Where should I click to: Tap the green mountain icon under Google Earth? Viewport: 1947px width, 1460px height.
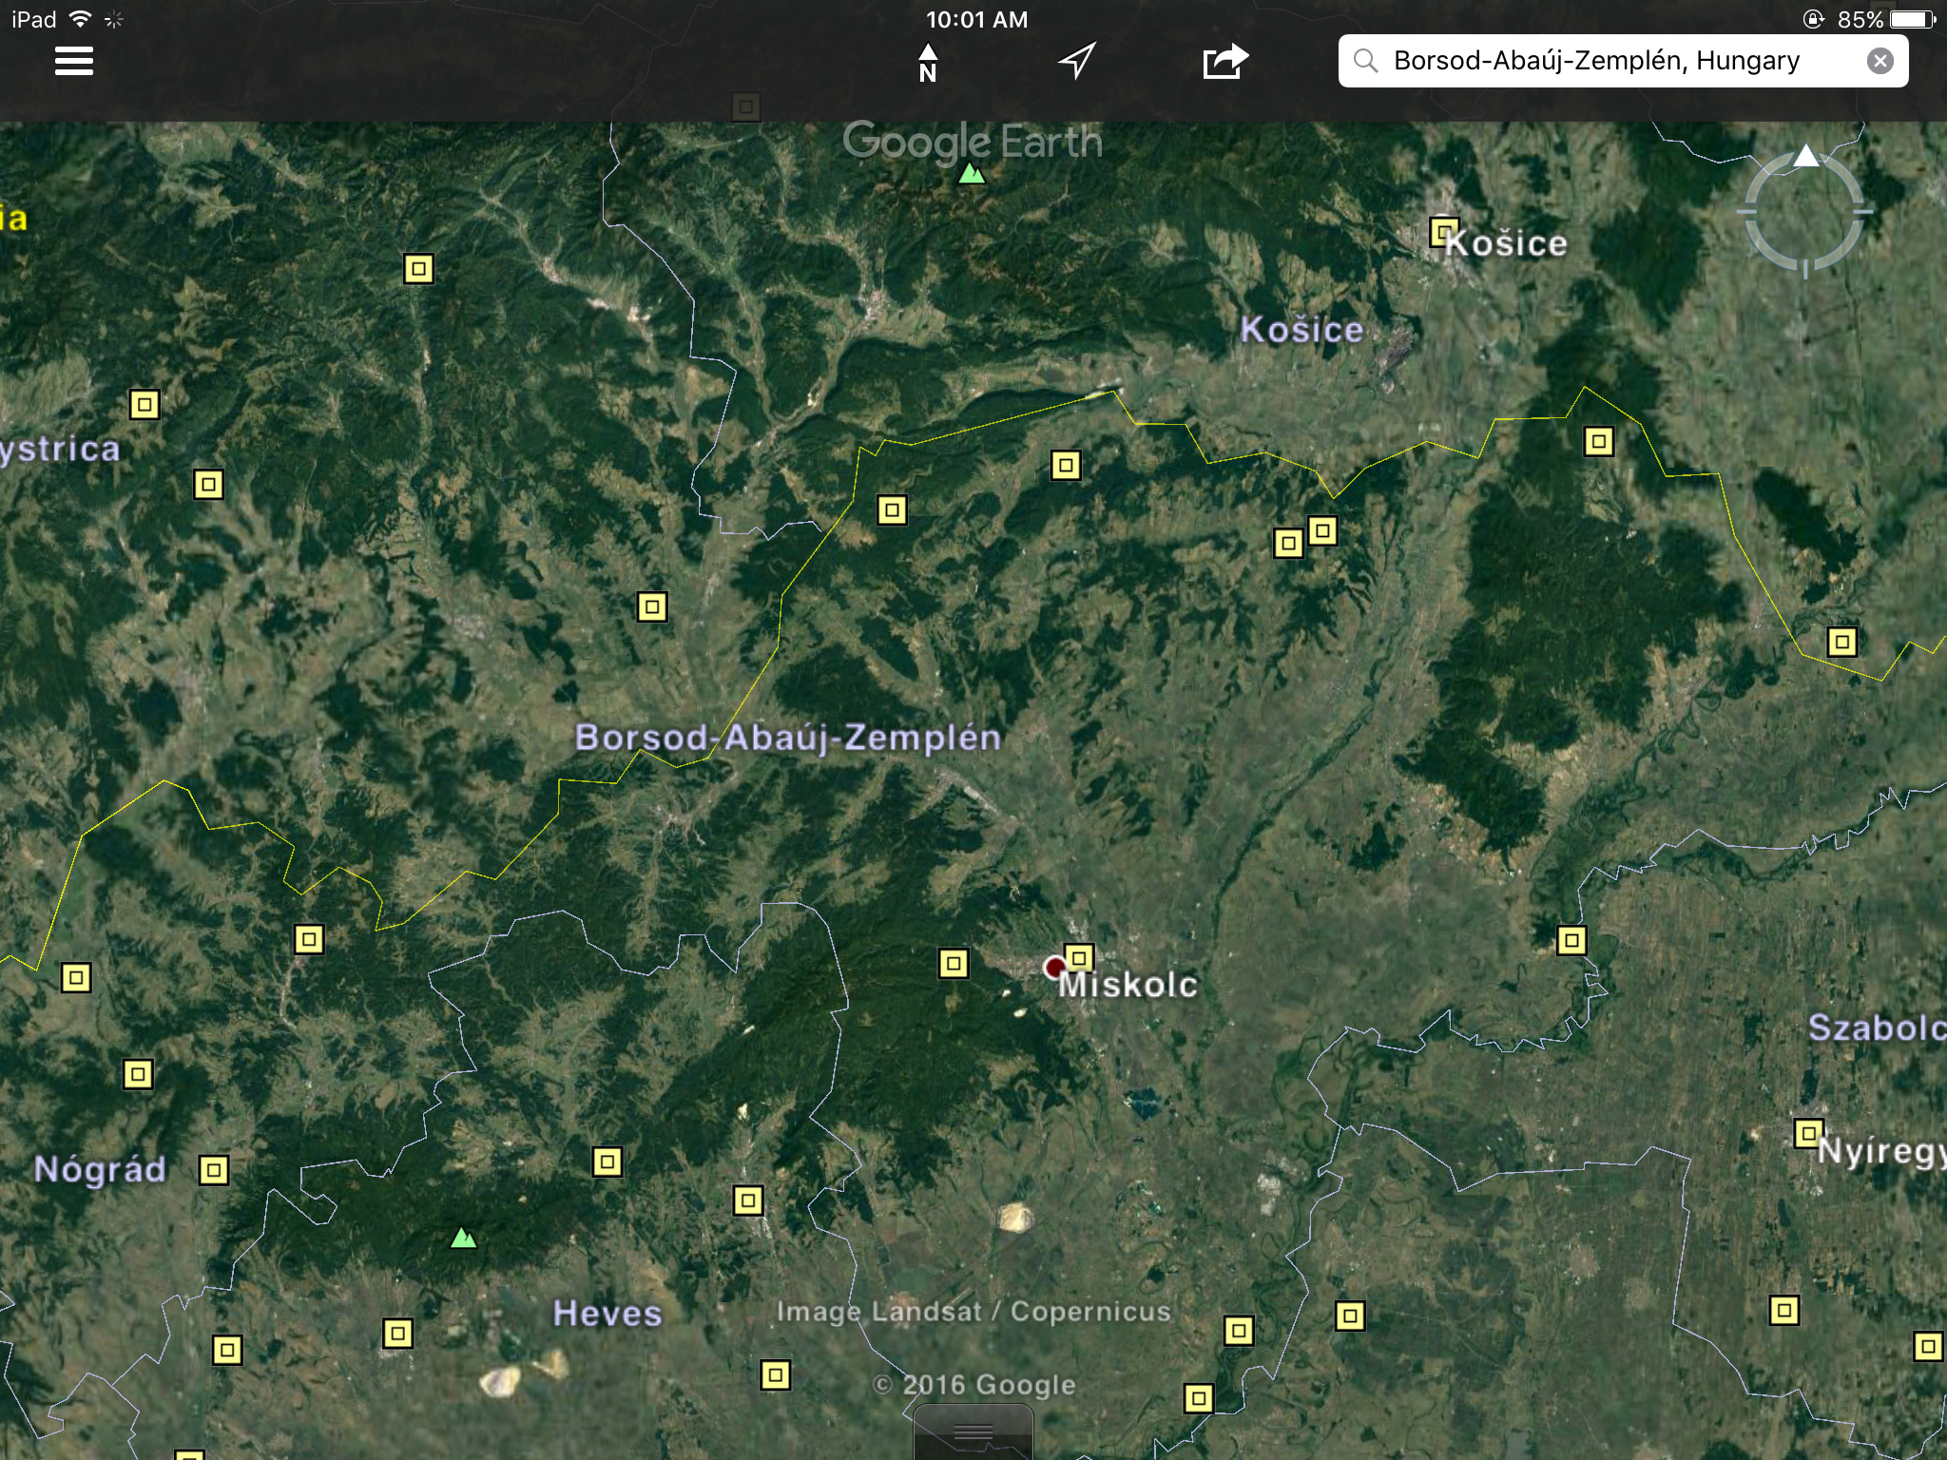coord(971,174)
